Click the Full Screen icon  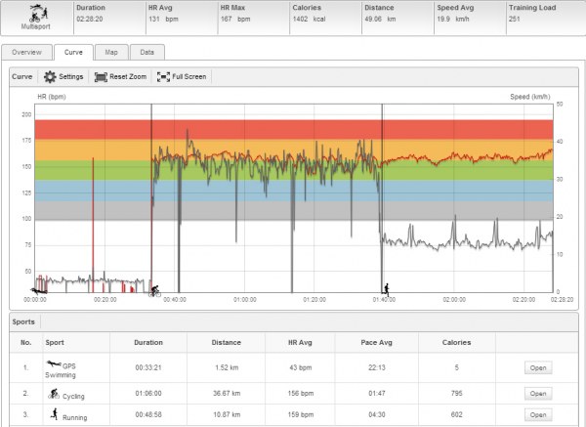(163, 77)
